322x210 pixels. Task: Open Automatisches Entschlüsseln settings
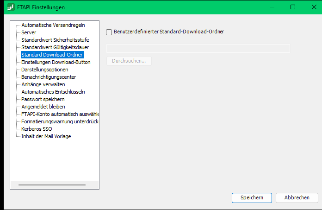[53, 92]
